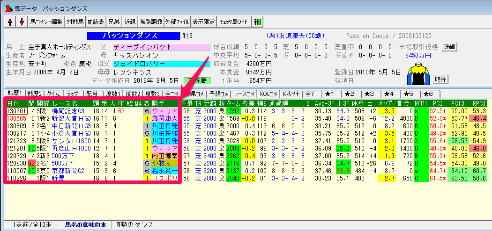The height and width of the screenshot is (231, 492).
Task: Toggle the チェック馬OFF button
Action: coord(233,22)
